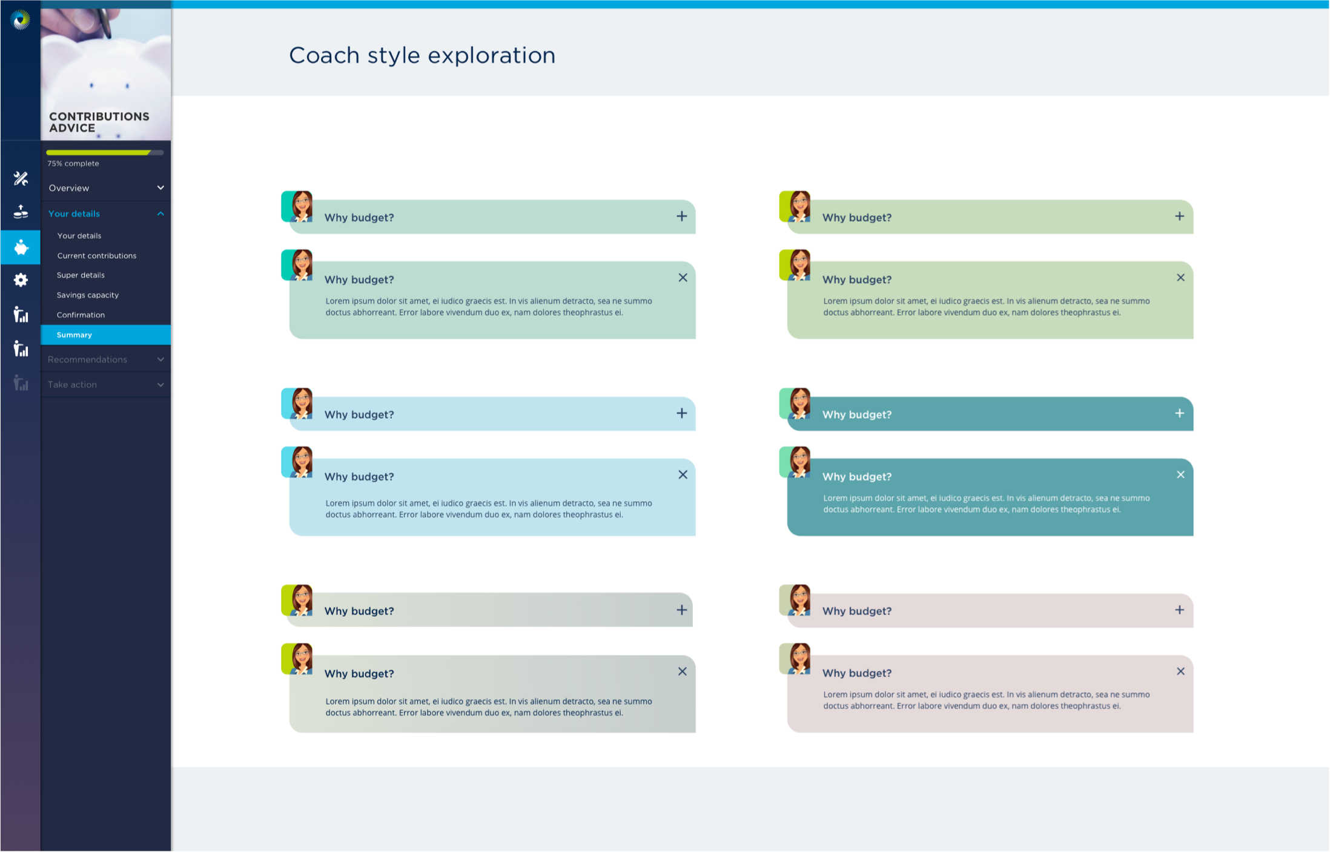The image size is (1330, 852).
Task: Click the coach avatar on collapsed grey gradient card
Action: click(x=297, y=600)
